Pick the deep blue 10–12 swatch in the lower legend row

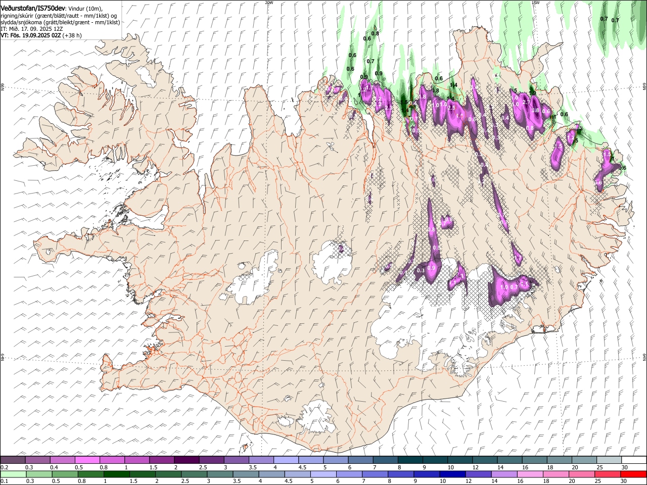click(x=452, y=474)
